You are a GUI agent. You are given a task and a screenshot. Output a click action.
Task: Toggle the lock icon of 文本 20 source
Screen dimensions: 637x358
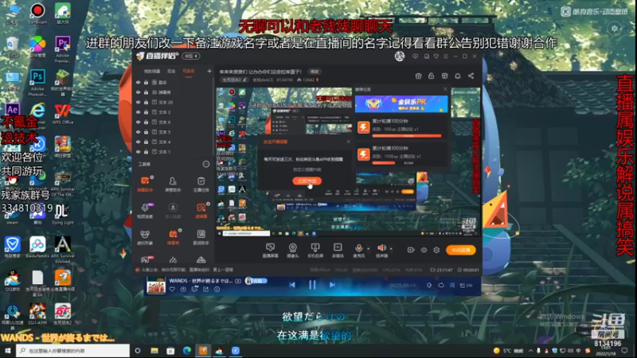146,103
